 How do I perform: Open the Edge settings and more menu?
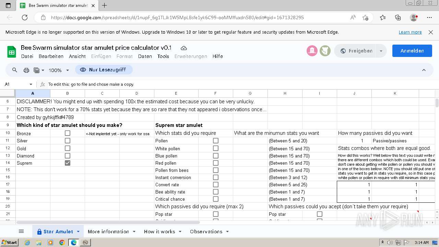tap(429, 17)
